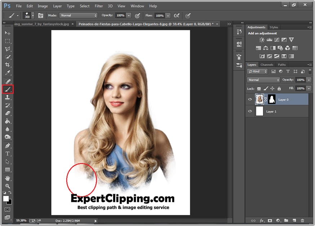Open the brush Mode dropdown
The image size is (315, 226).
(79, 15)
